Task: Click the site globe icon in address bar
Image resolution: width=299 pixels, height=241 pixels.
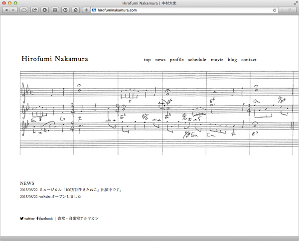Action: [94, 10]
